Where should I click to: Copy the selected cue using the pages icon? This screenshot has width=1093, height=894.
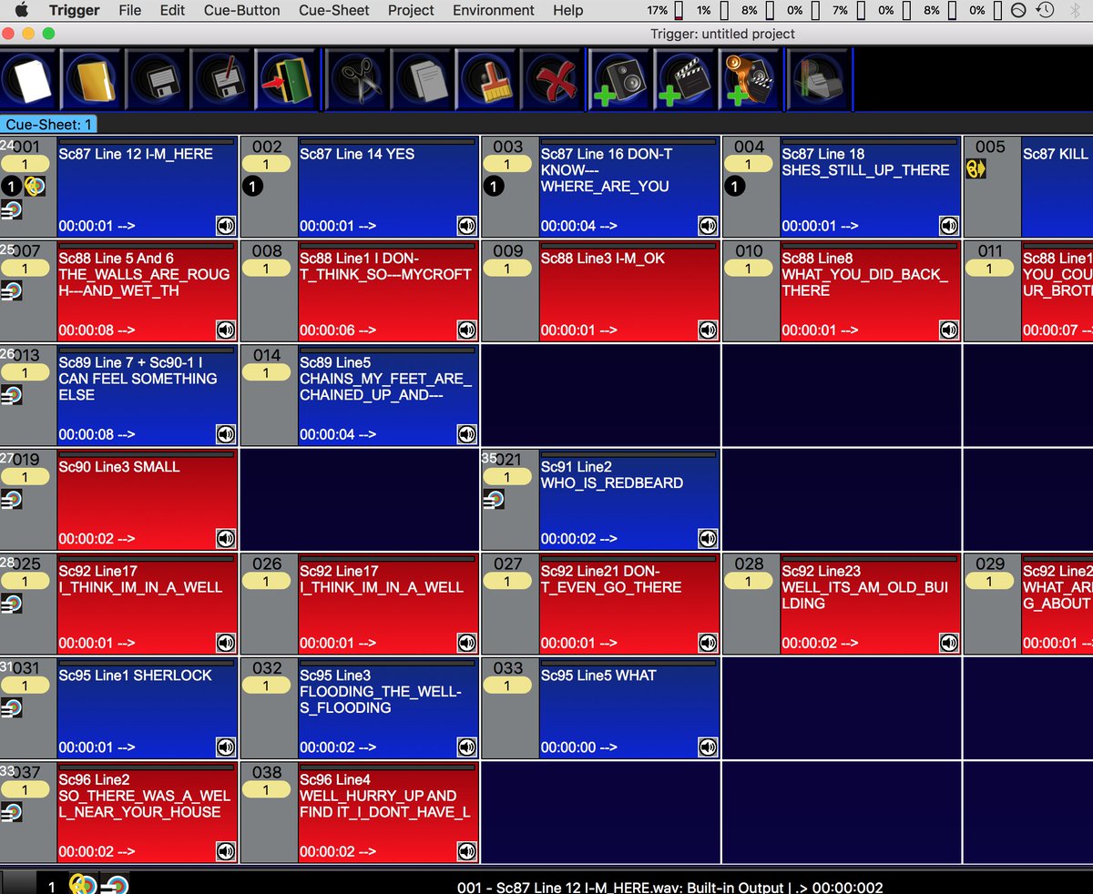click(423, 79)
